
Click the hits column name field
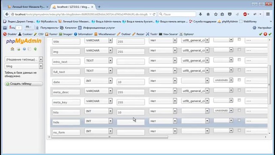point(66,112)
